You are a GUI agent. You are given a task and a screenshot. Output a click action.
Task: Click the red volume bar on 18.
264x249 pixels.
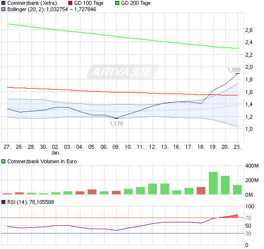pyautogui.click(x=201, y=191)
